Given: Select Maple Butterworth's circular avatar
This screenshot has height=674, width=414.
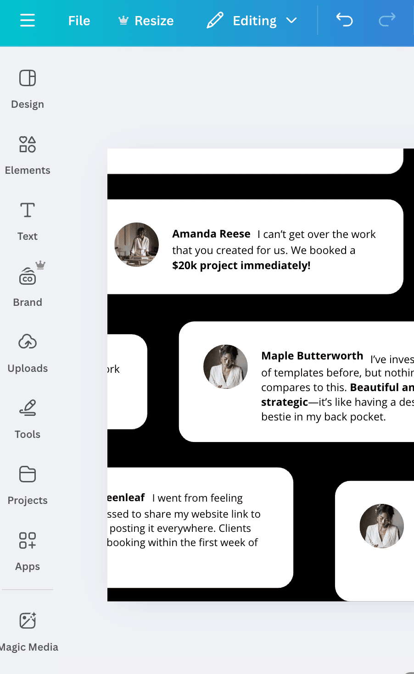Looking at the screenshot, I should tap(225, 367).
